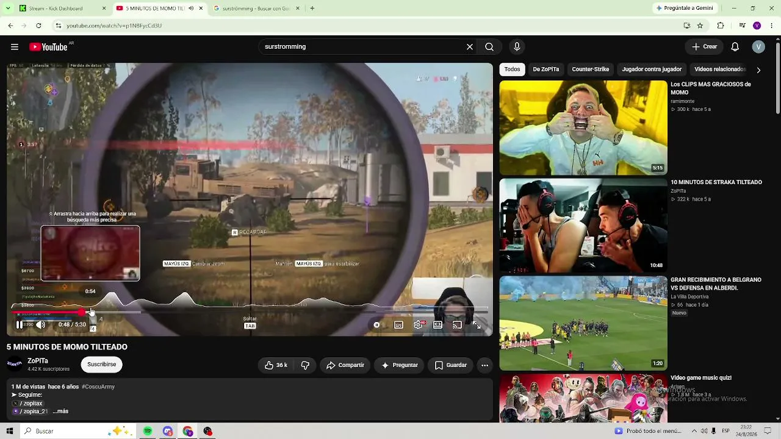The image size is (781, 439).
Task: Open the Chrome profile avatar
Action: pyautogui.click(x=757, y=26)
